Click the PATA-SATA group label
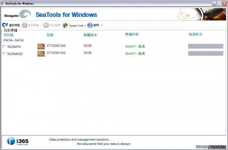Viewport: 228px width, 150px height. 14,40
